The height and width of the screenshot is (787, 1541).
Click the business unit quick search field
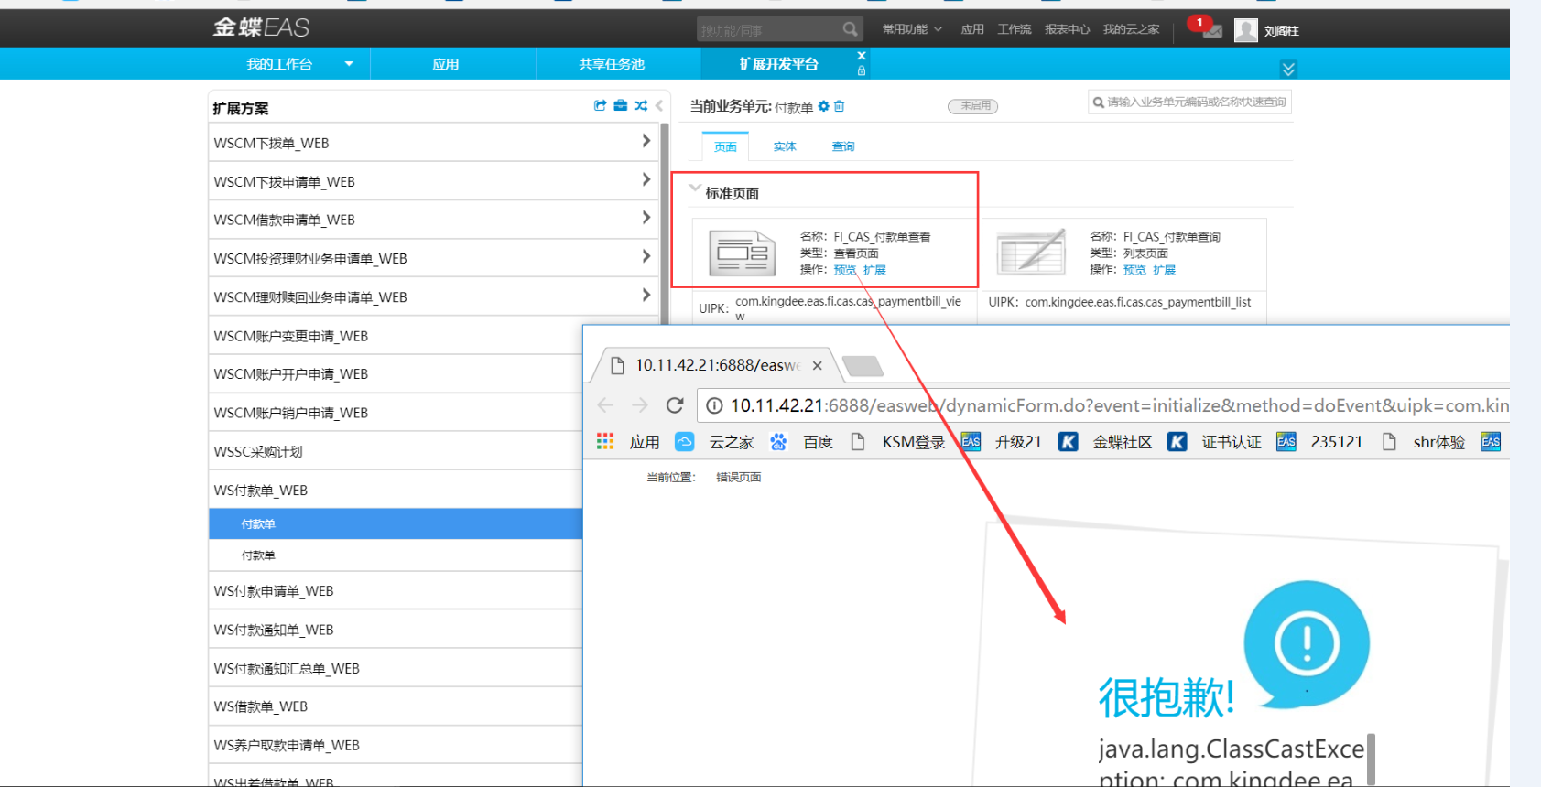click(1189, 102)
